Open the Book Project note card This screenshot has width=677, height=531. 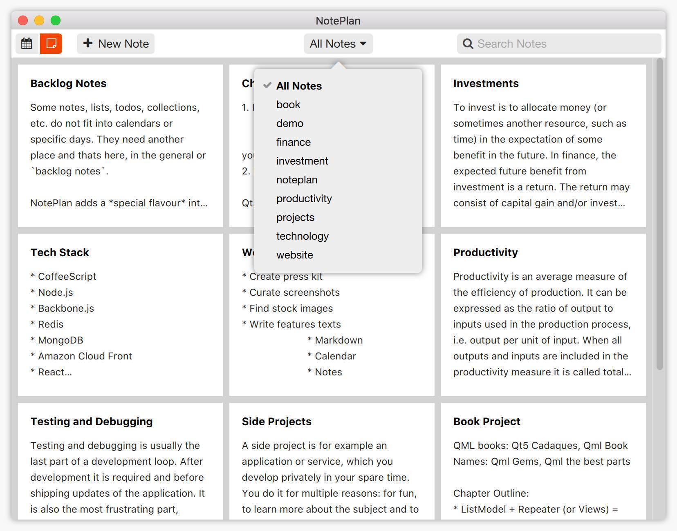coord(543,461)
